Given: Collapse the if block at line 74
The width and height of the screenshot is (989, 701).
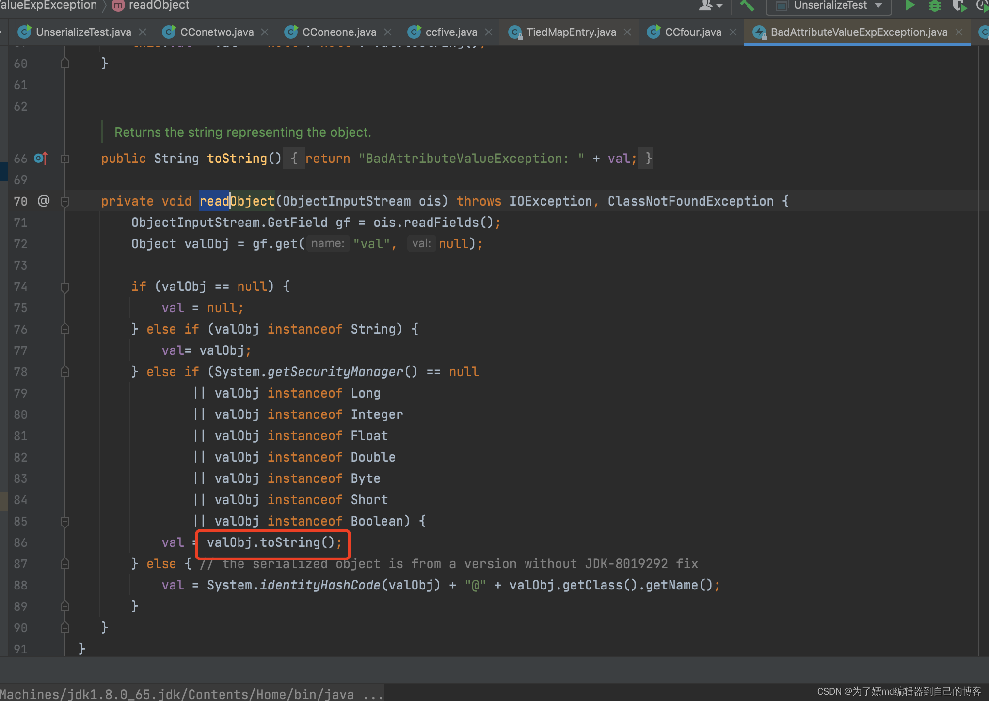Looking at the screenshot, I should click(65, 287).
